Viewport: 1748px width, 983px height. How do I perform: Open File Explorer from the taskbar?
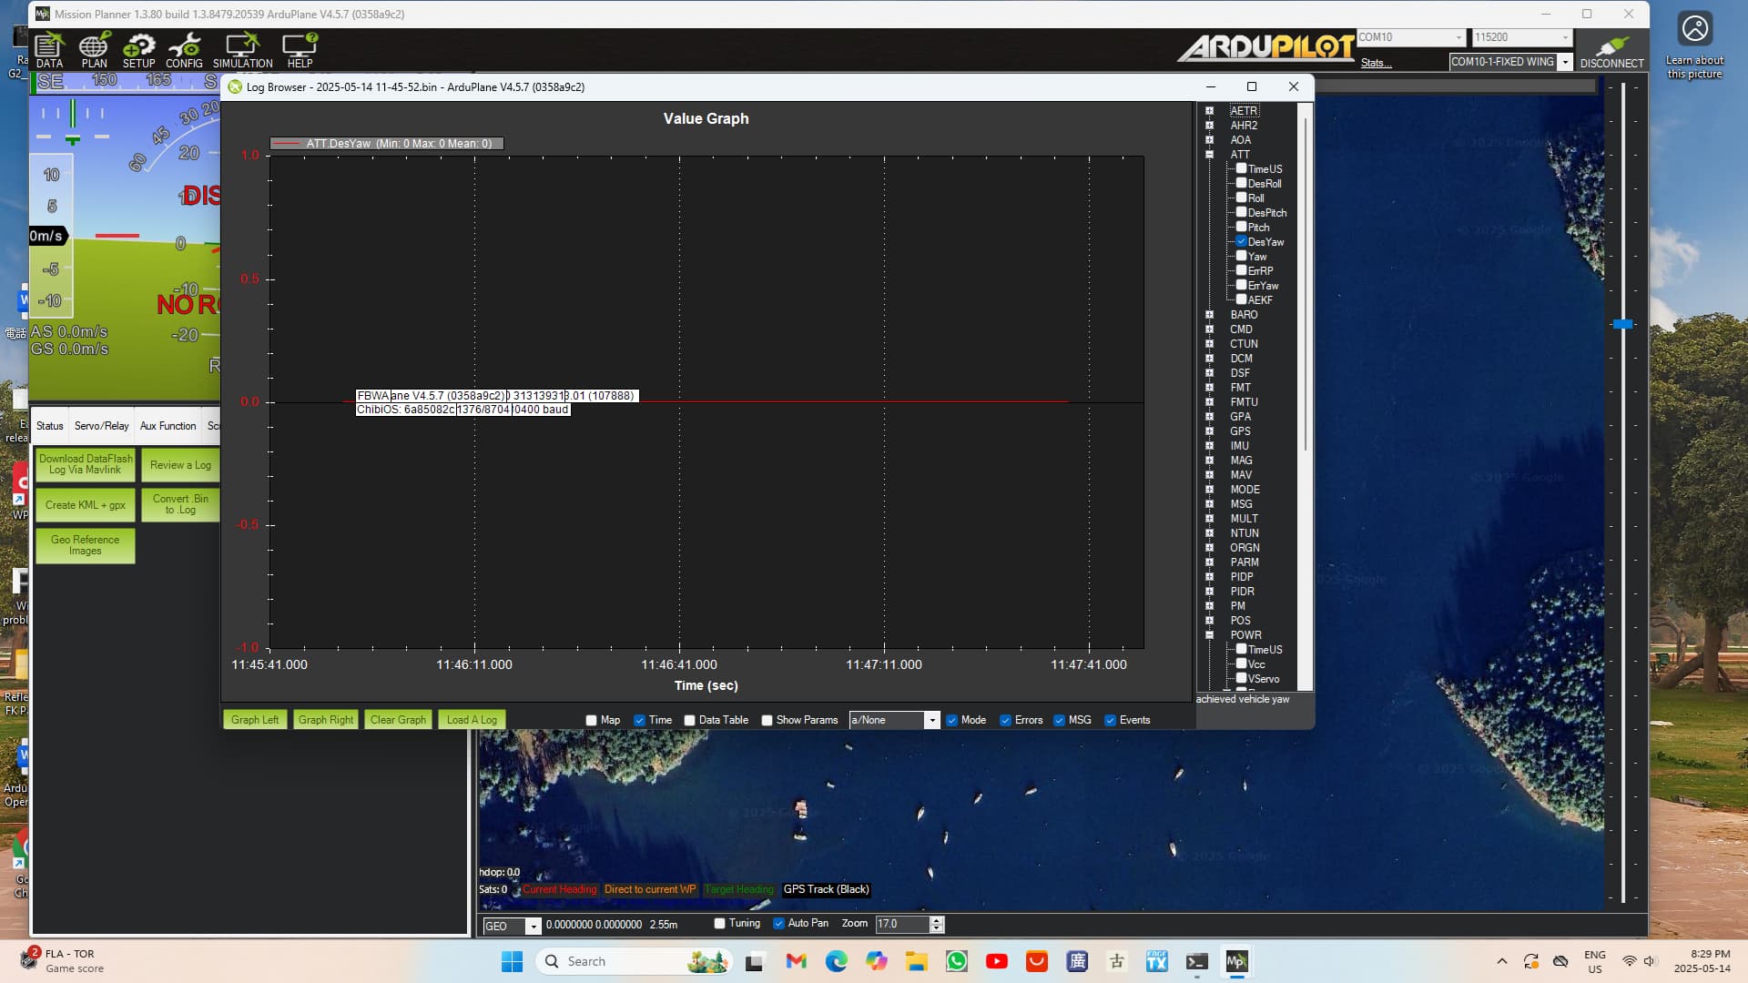click(916, 961)
